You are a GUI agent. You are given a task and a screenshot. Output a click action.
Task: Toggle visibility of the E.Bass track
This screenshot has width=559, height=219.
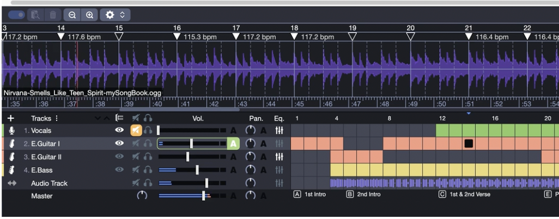tap(119, 169)
